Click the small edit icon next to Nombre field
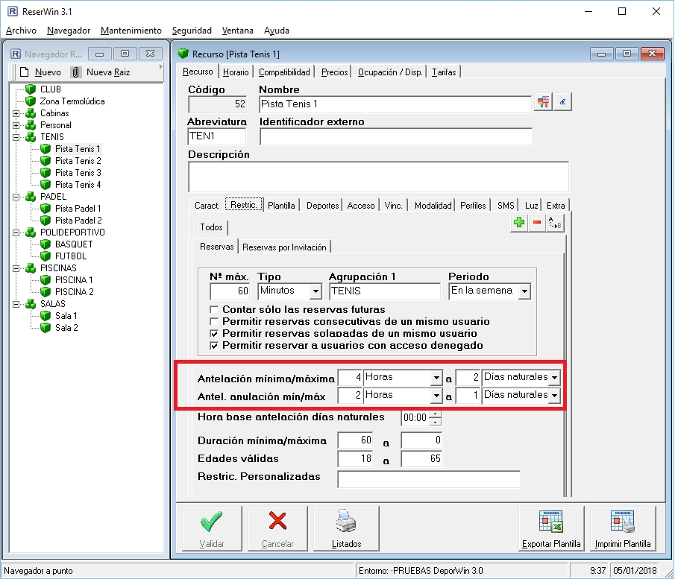 (x=562, y=102)
